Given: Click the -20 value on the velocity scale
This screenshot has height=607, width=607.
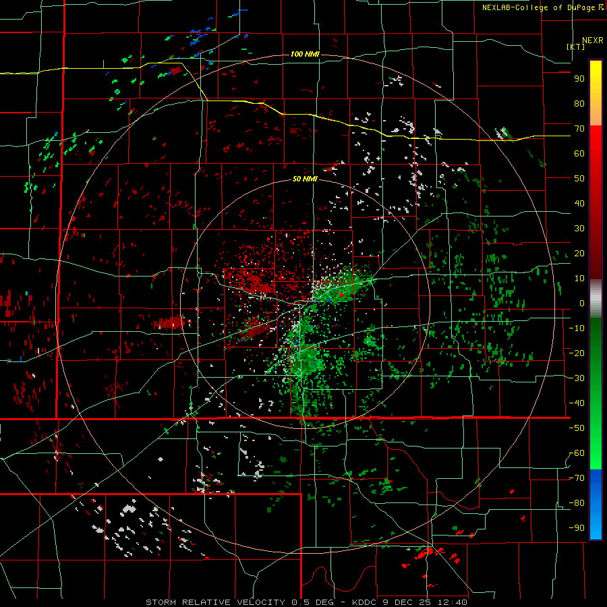Looking at the screenshot, I should click(x=577, y=353).
